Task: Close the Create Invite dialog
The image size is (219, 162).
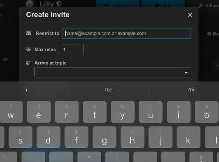Action: point(190,15)
